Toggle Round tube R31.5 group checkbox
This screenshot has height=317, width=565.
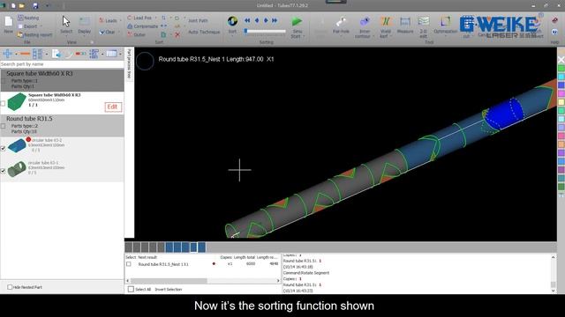[x=4, y=126]
